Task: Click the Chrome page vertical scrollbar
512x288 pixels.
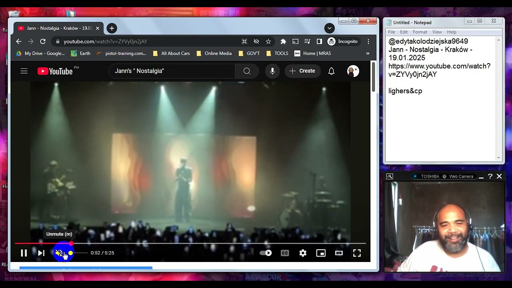Action: [374, 77]
